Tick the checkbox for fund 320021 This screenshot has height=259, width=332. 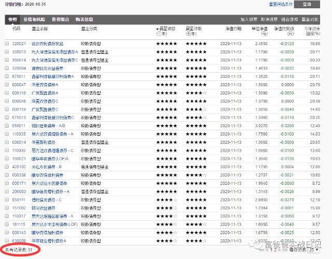tap(7, 44)
